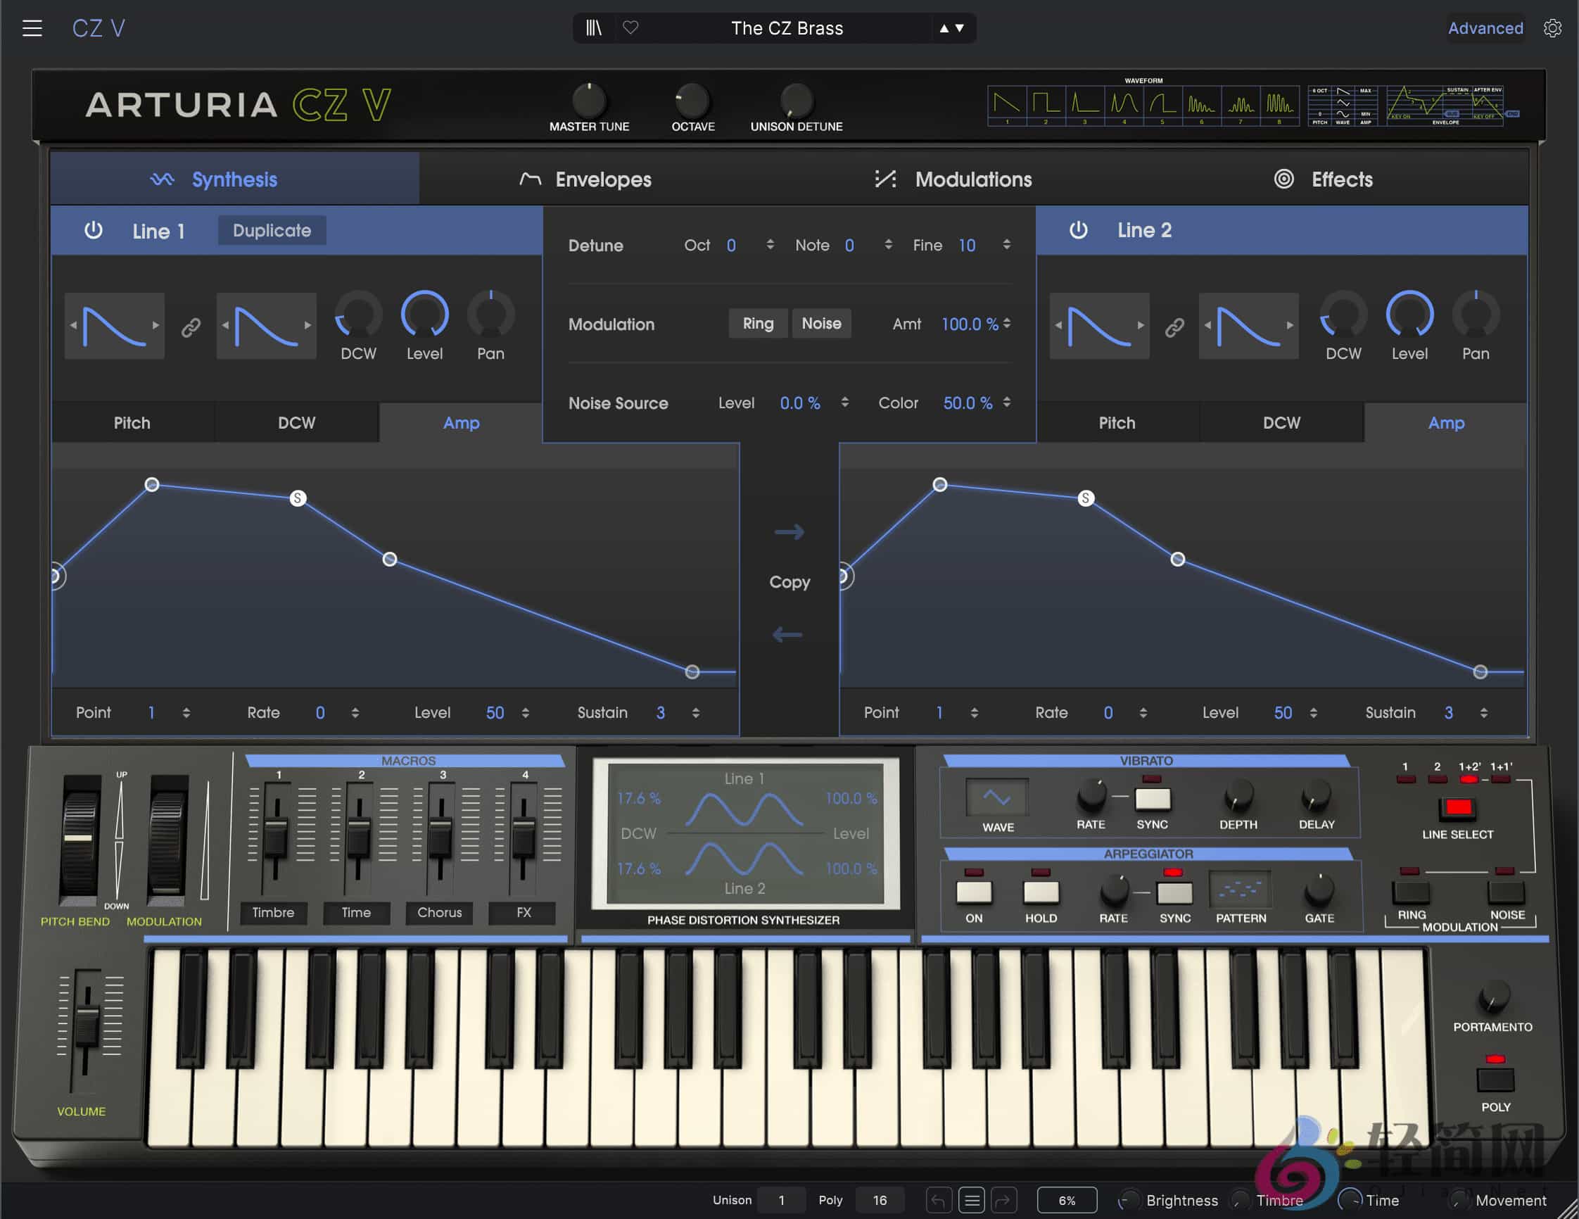1579x1219 pixels.
Task: Power off Line 2
Action: click(1079, 230)
